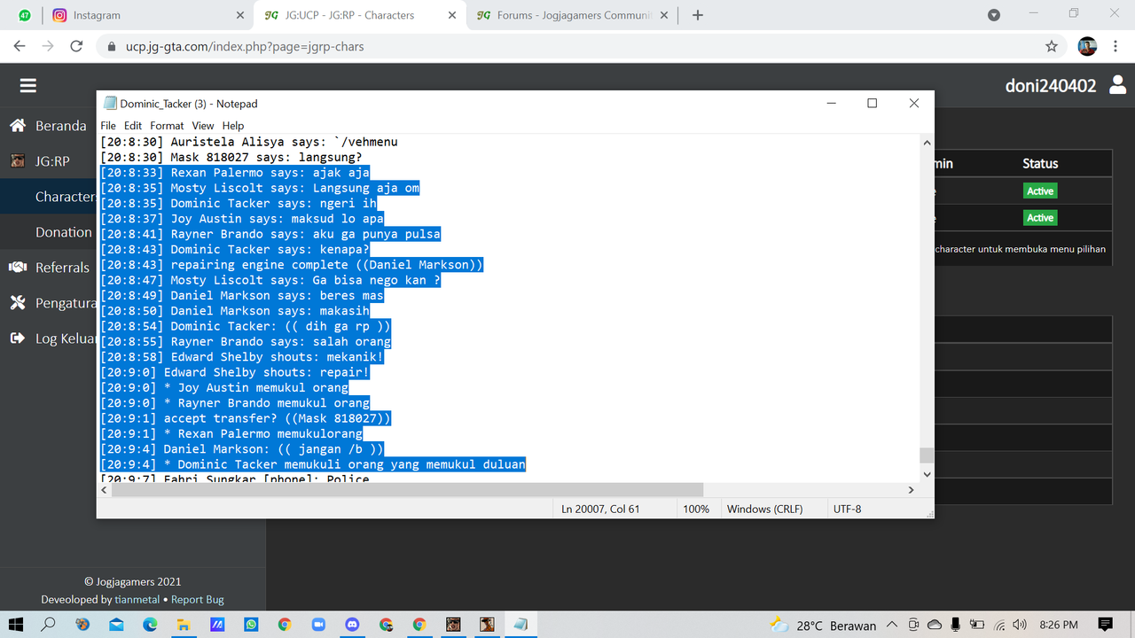The image size is (1135, 638).
Task: Open a new Chrome tab
Action: click(698, 15)
